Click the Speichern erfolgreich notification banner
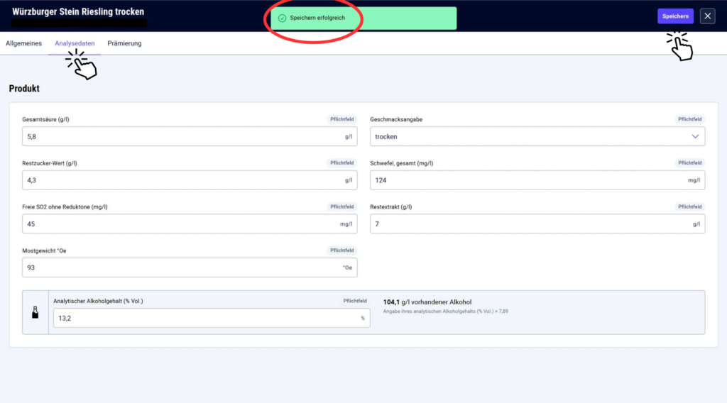 coord(363,18)
